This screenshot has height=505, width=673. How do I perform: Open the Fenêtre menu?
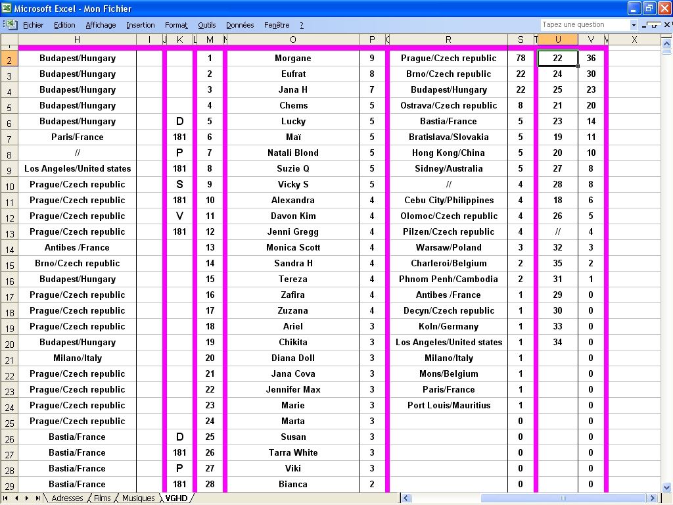277,25
